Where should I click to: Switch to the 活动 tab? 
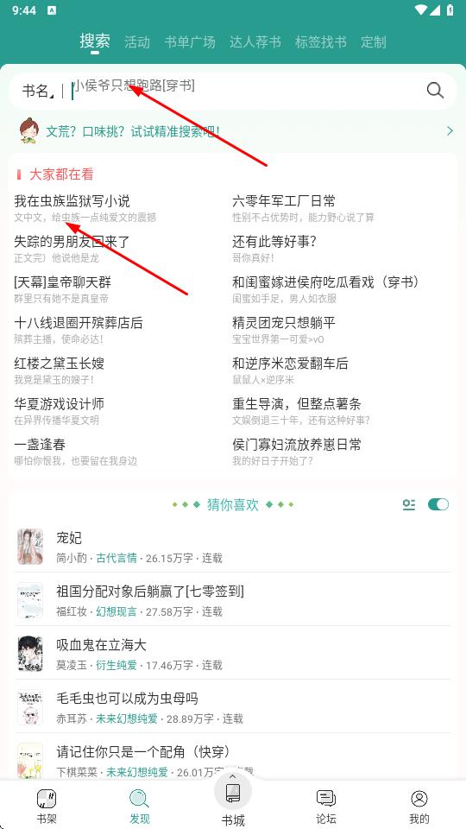tap(137, 42)
